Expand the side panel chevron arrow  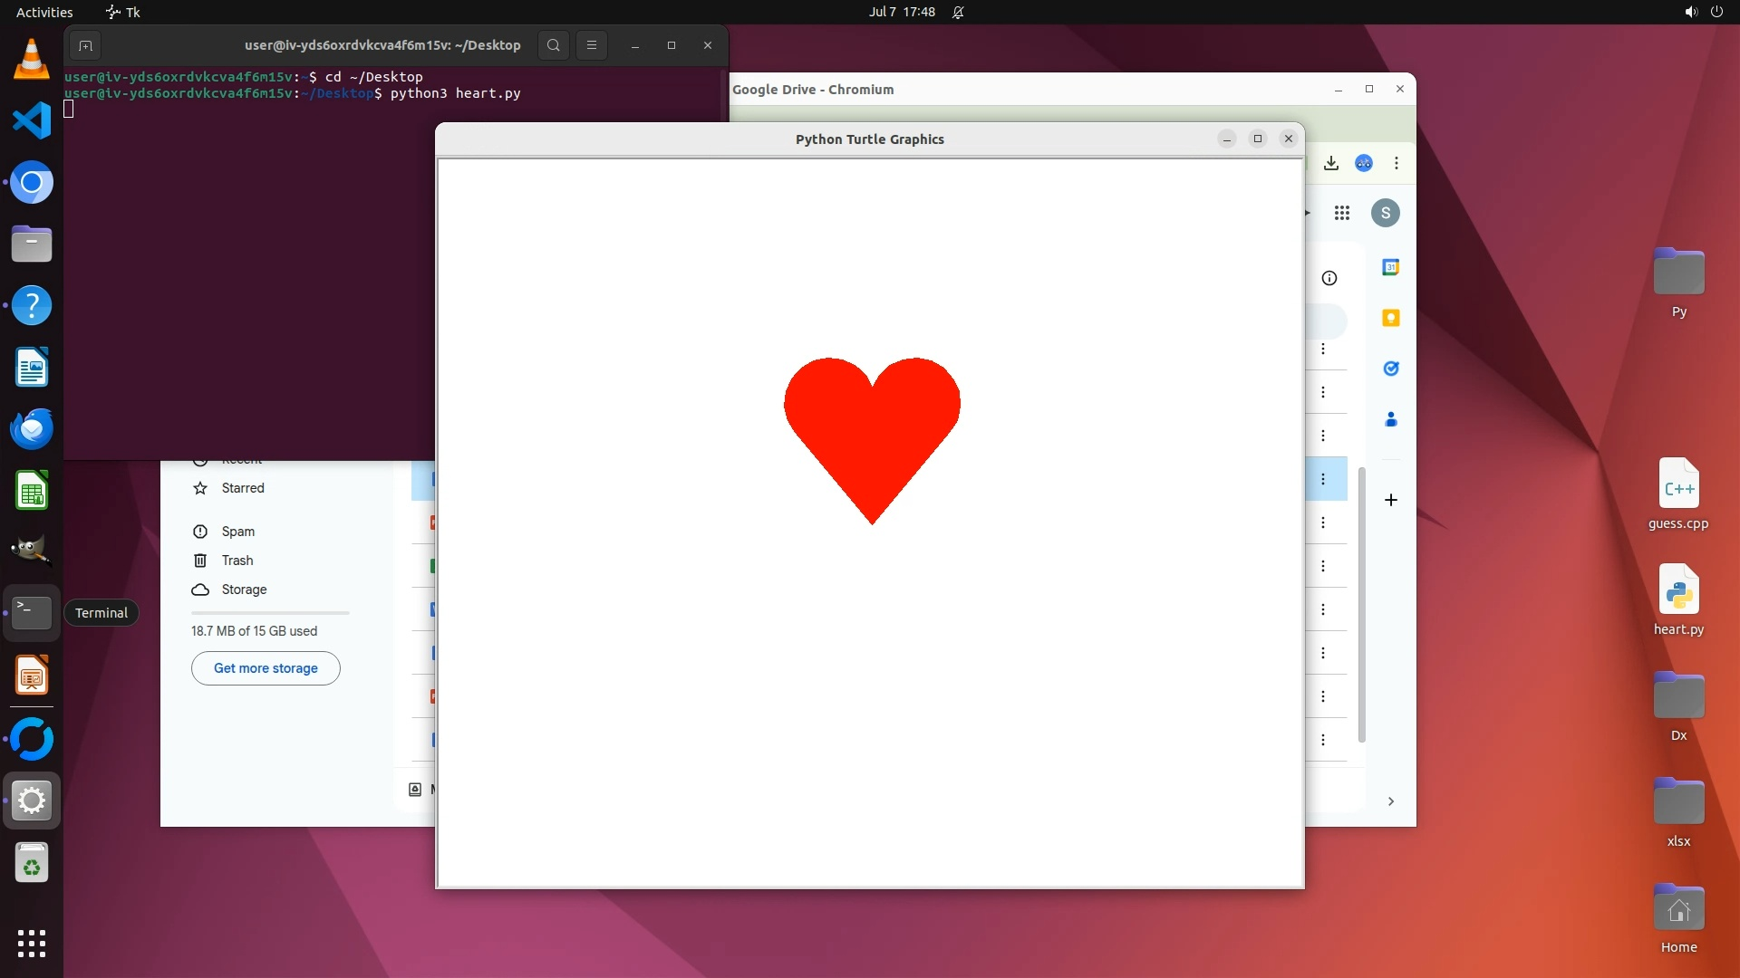[x=1390, y=801]
